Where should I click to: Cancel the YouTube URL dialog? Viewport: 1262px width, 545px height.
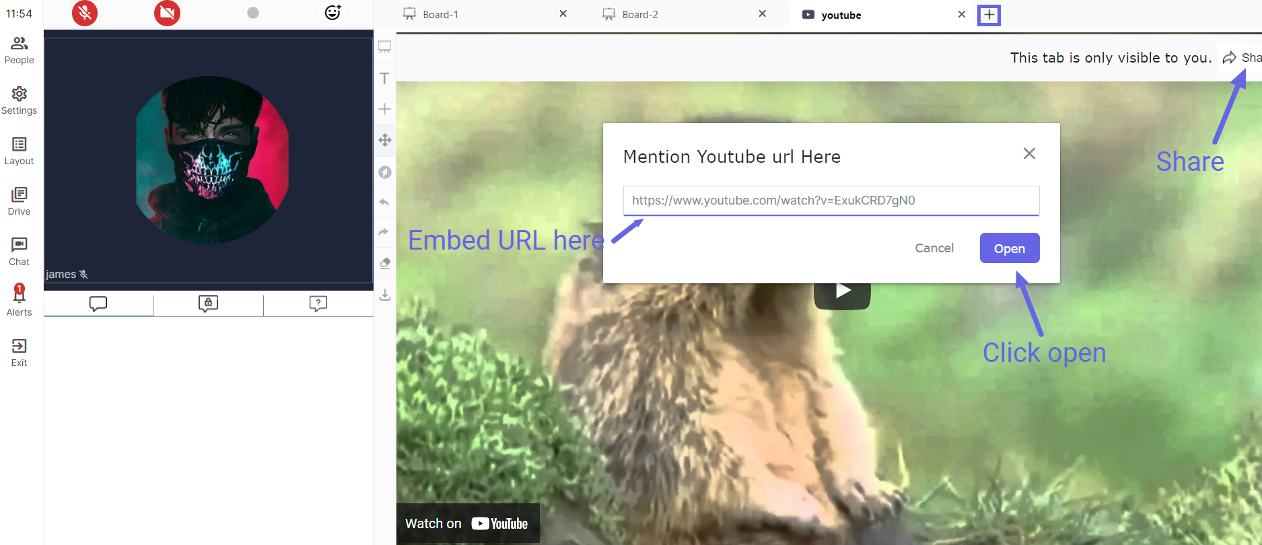[x=934, y=248]
